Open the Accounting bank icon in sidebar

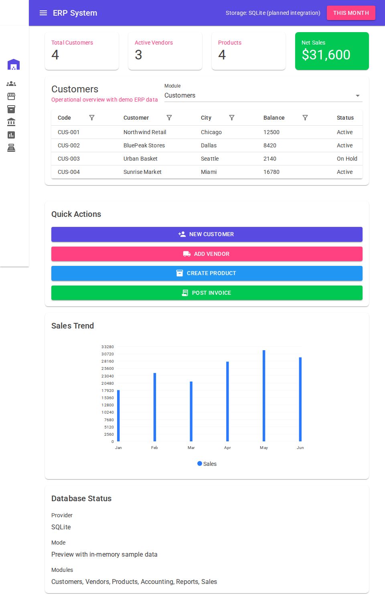[11, 122]
